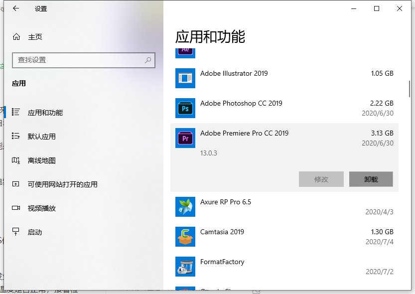415x294 pixels.
Task: Open the 主页 home icon
Action: 16,37
